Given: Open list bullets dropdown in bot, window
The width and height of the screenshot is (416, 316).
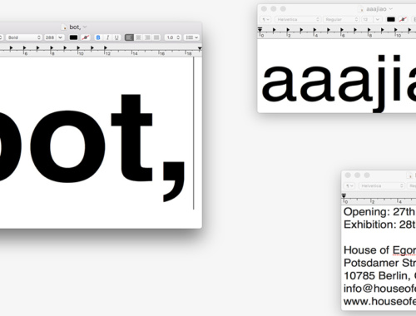Looking at the screenshot, I should (x=191, y=37).
